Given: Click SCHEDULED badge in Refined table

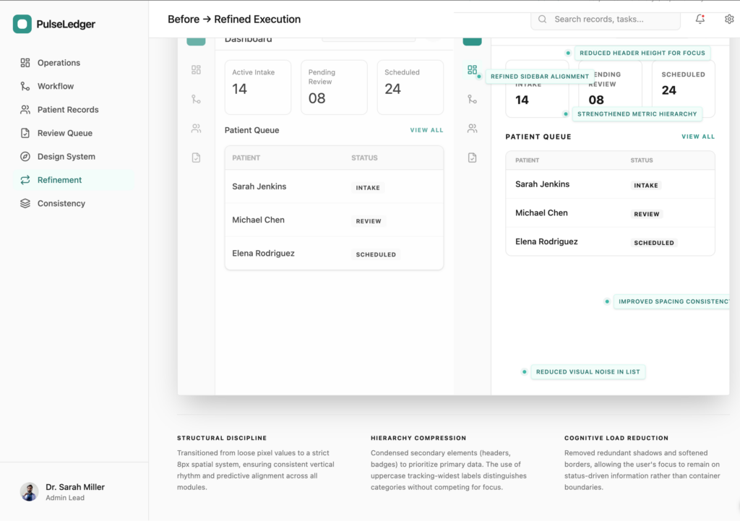Looking at the screenshot, I should [654, 243].
